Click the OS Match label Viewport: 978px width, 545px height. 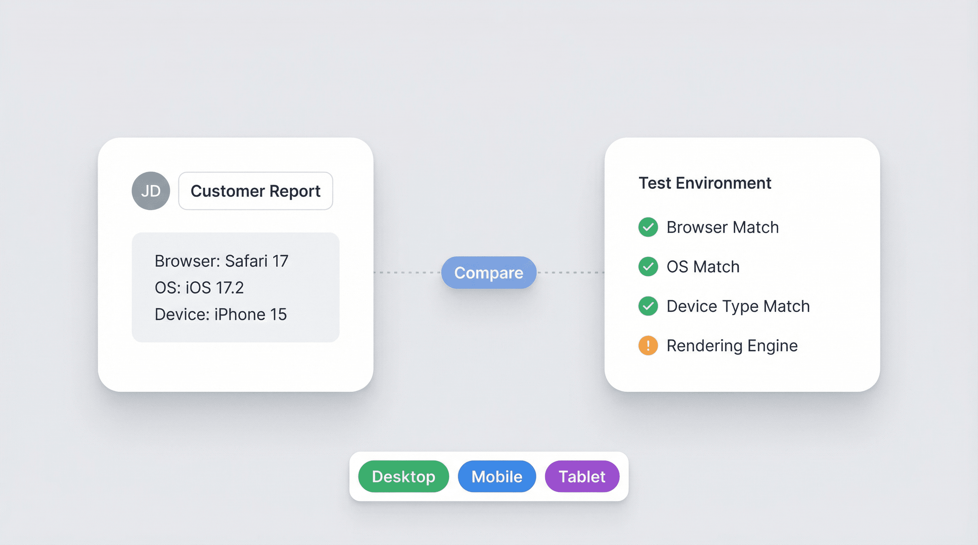coord(703,266)
